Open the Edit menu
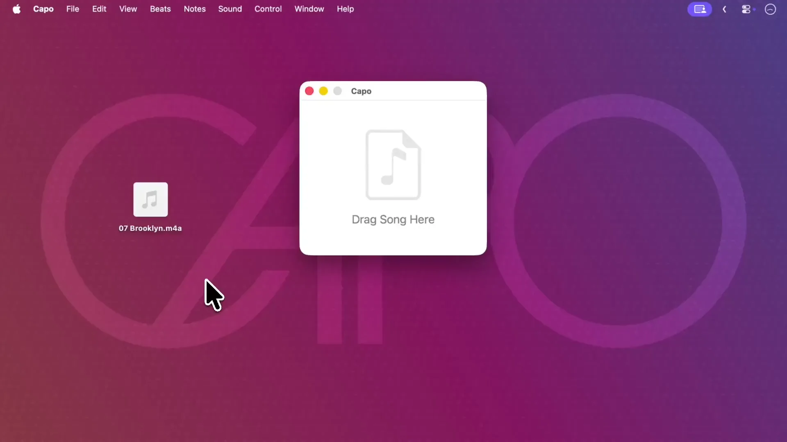The width and height of the screenshot is (787, 442). pyautogui.click(x=99, y=9)
